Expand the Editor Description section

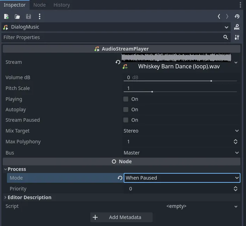[x=6, y=197]
